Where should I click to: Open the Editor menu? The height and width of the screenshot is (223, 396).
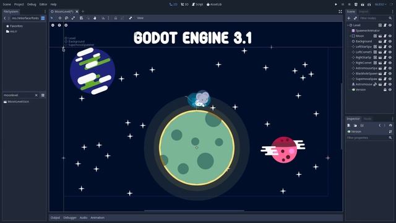(x=43, y=4)
